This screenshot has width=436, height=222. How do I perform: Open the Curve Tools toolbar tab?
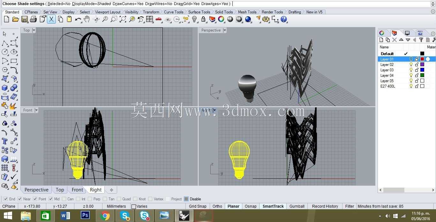[x=174, y=12]
